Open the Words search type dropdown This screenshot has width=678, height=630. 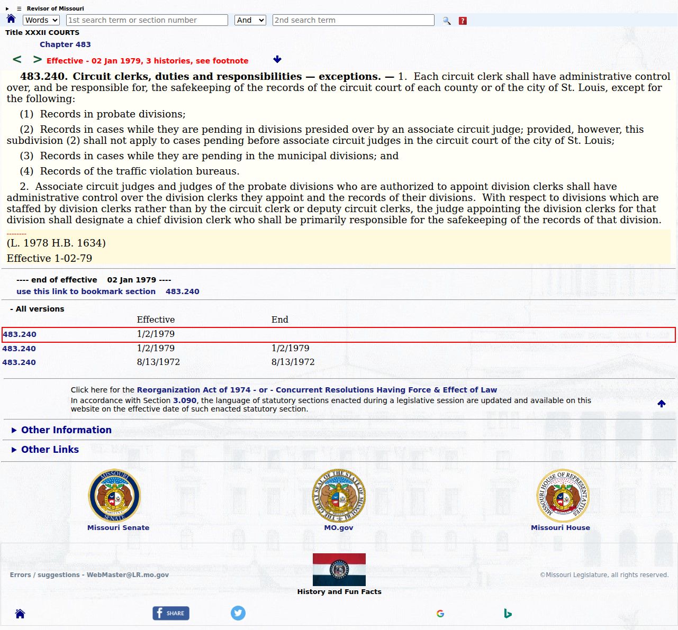(x=41, y=20)
